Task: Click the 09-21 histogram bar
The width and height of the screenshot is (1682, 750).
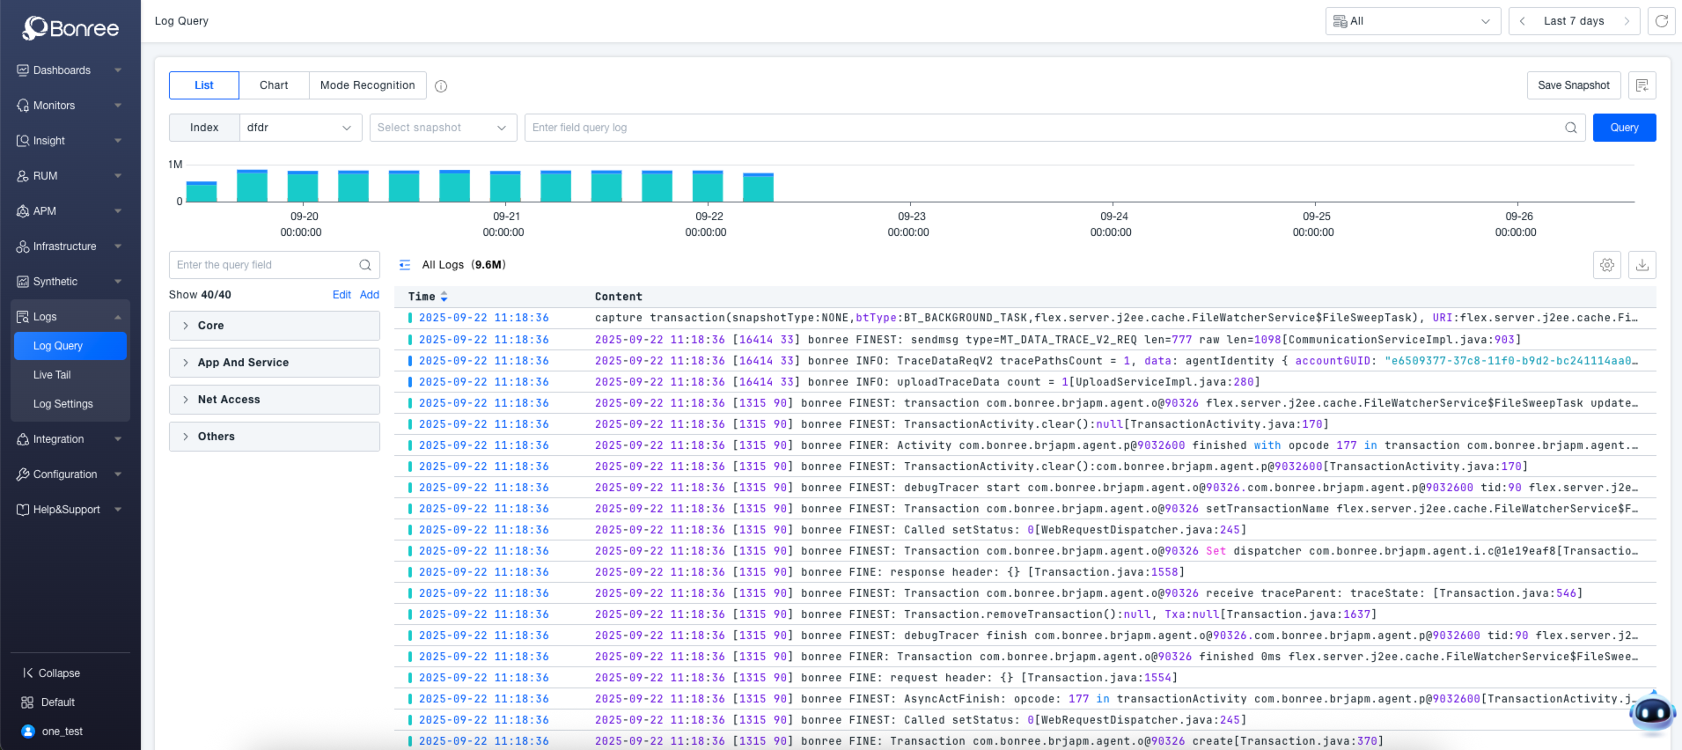Action: [x=505, y=187]
